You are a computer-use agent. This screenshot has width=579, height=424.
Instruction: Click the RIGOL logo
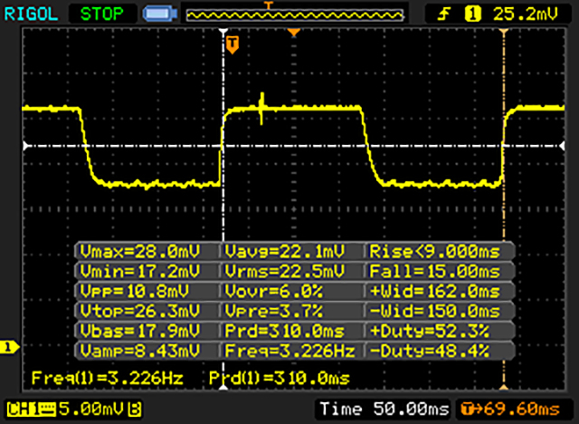click(31, 14)
